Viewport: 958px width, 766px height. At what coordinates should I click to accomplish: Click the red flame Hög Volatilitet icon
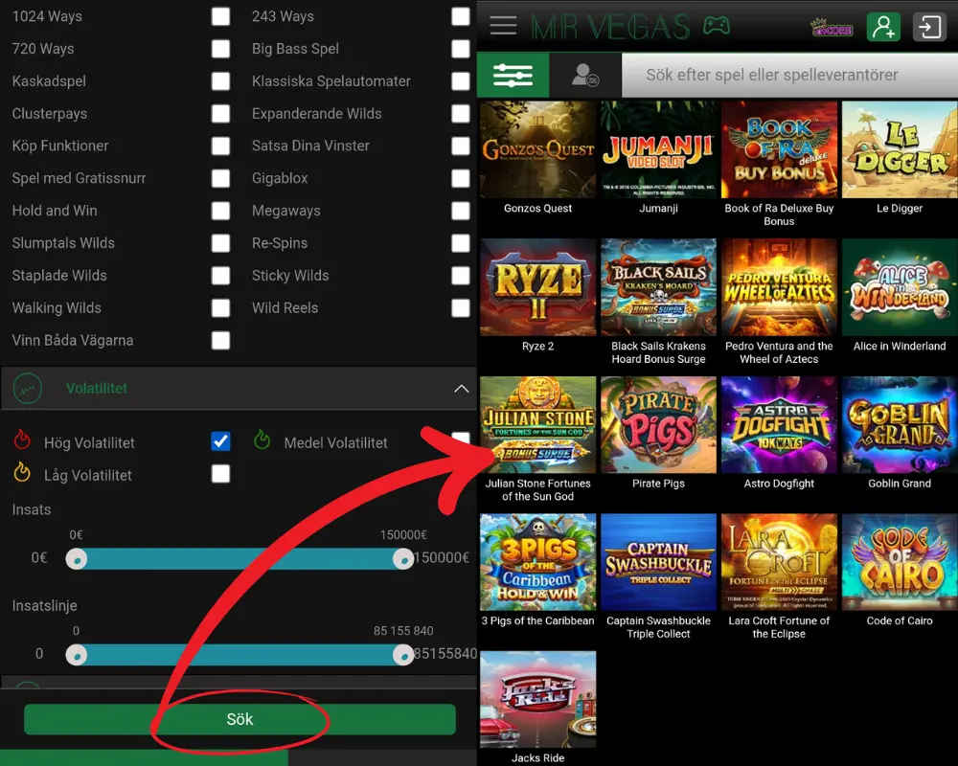click(x=22, y=439)
